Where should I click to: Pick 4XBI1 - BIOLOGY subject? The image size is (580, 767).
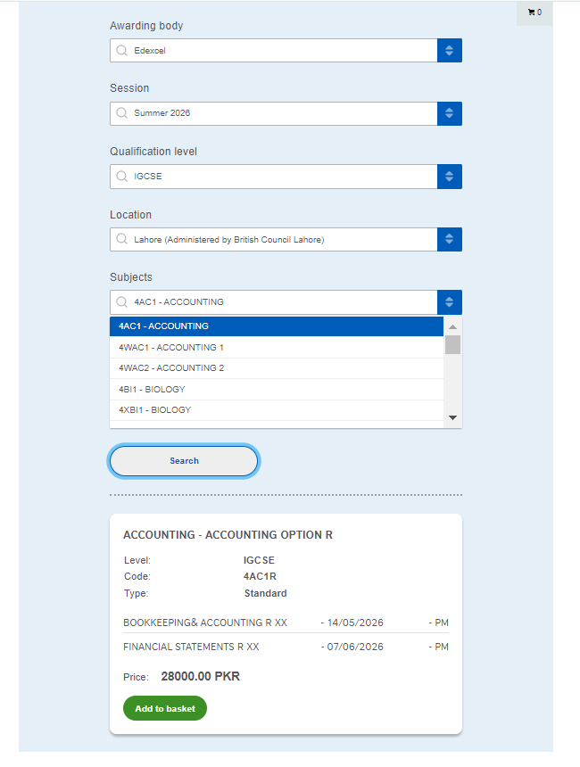276,410
